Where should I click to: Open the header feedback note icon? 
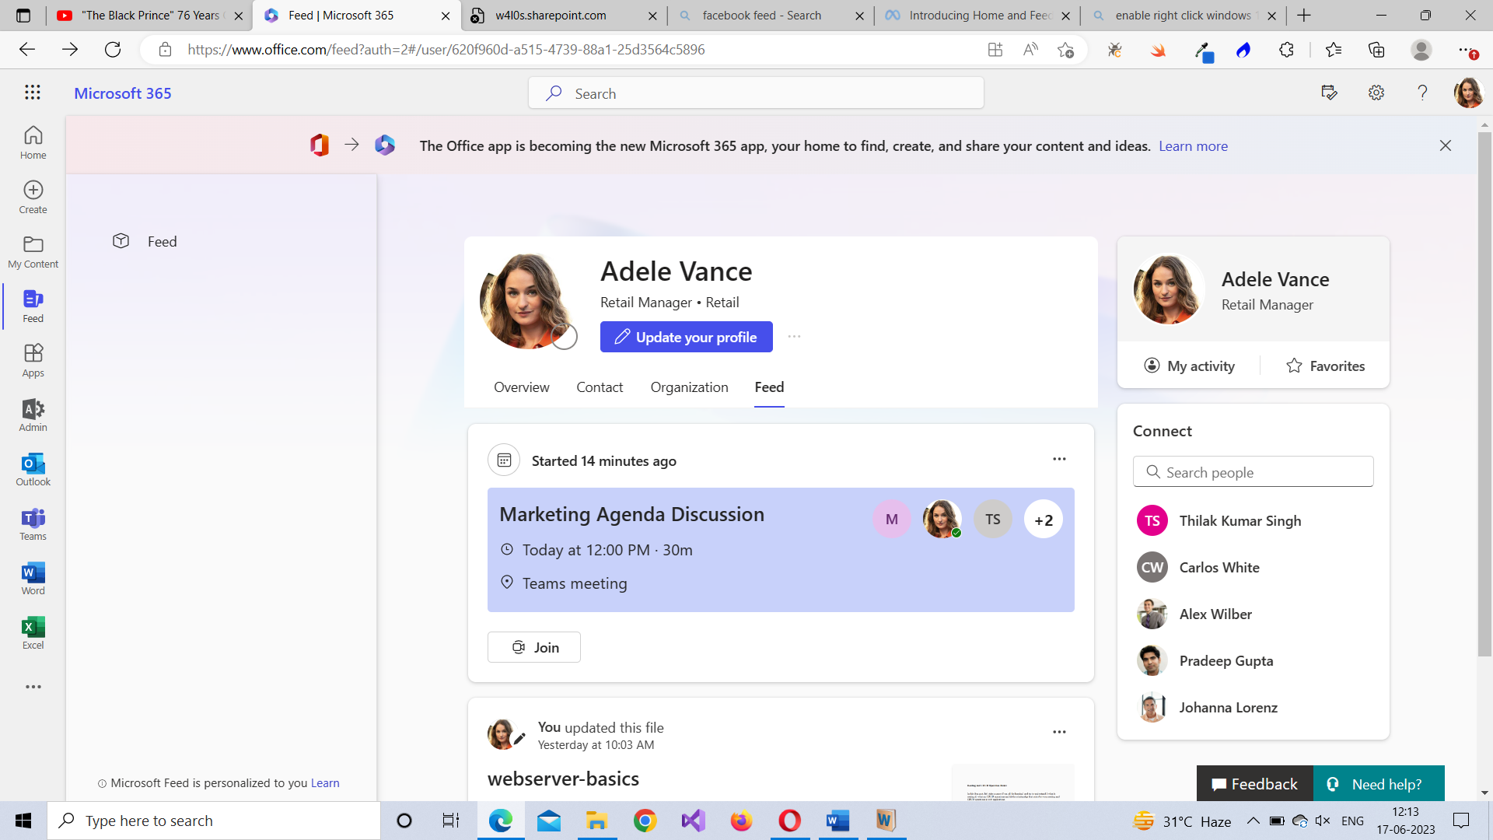pos(1330,93)
